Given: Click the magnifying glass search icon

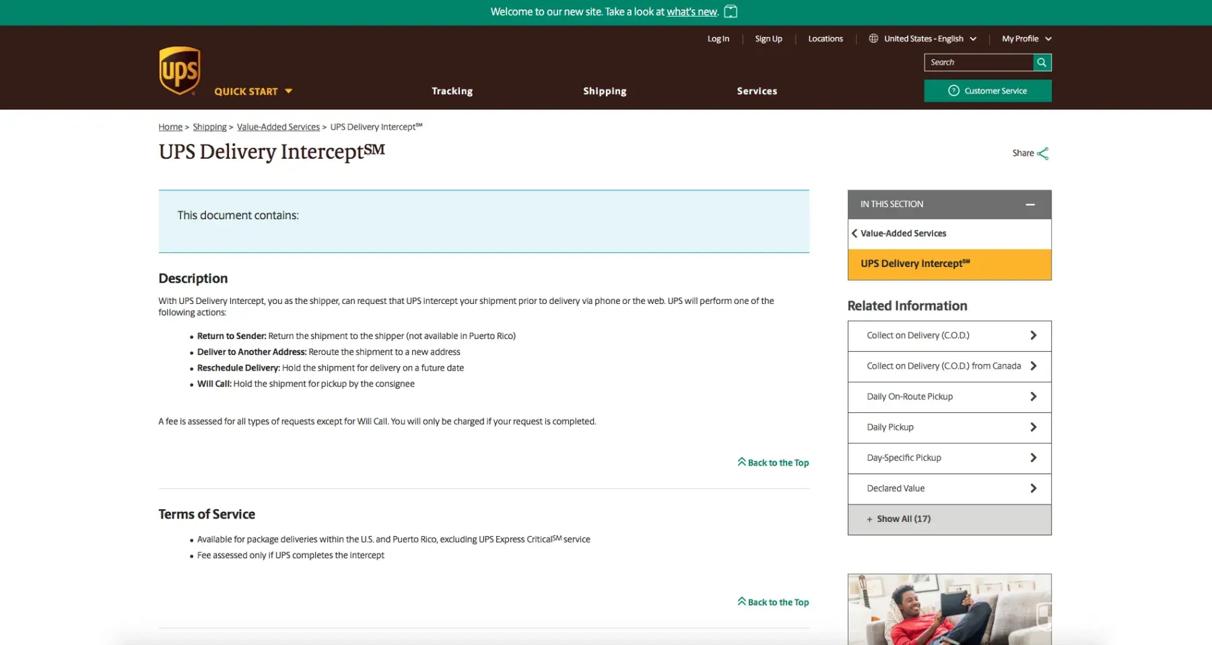Looking at the screenshot, I should click(x=1042, y=63).
